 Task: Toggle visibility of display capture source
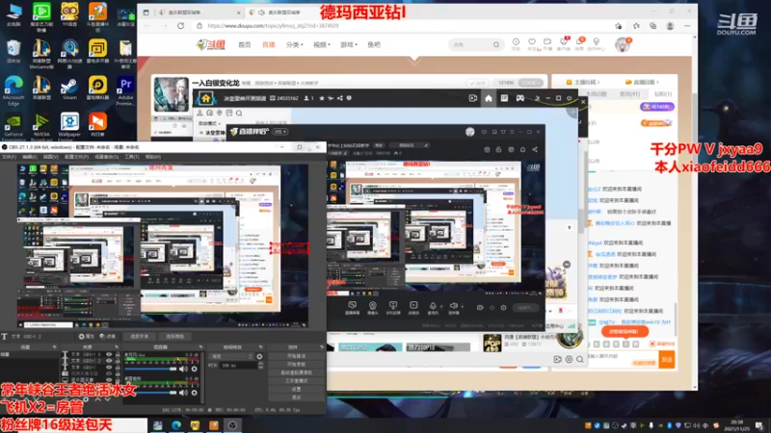click(109, 379)
